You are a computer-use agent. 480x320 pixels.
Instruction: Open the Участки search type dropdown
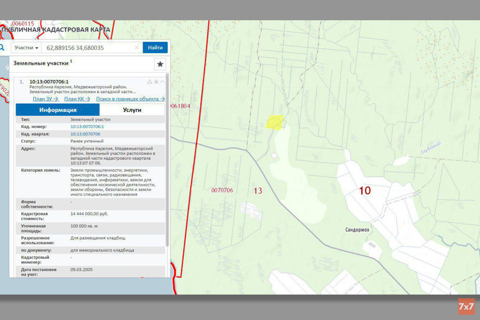point(26,48)
